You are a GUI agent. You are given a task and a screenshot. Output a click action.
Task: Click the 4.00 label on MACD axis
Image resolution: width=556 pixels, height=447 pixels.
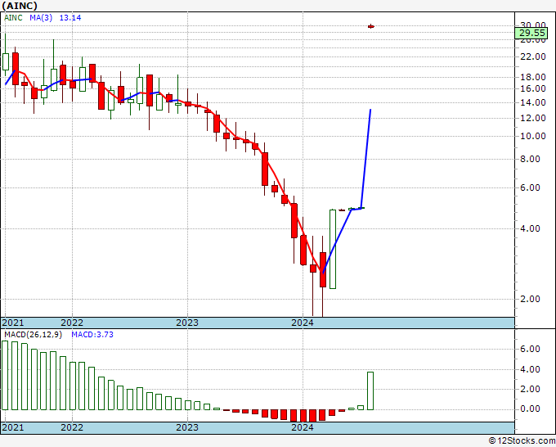[x=531, y=369]
